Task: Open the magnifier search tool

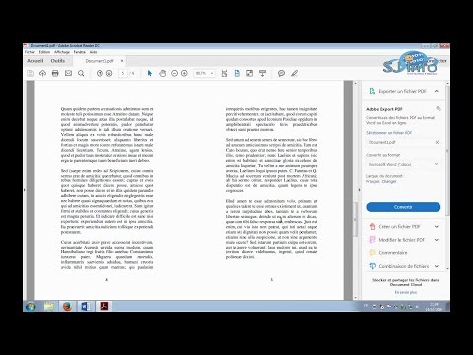Action: click(81, 73)
